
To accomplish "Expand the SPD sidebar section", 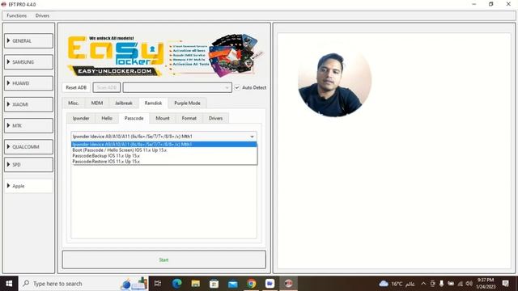I will [x=28, y=165].
